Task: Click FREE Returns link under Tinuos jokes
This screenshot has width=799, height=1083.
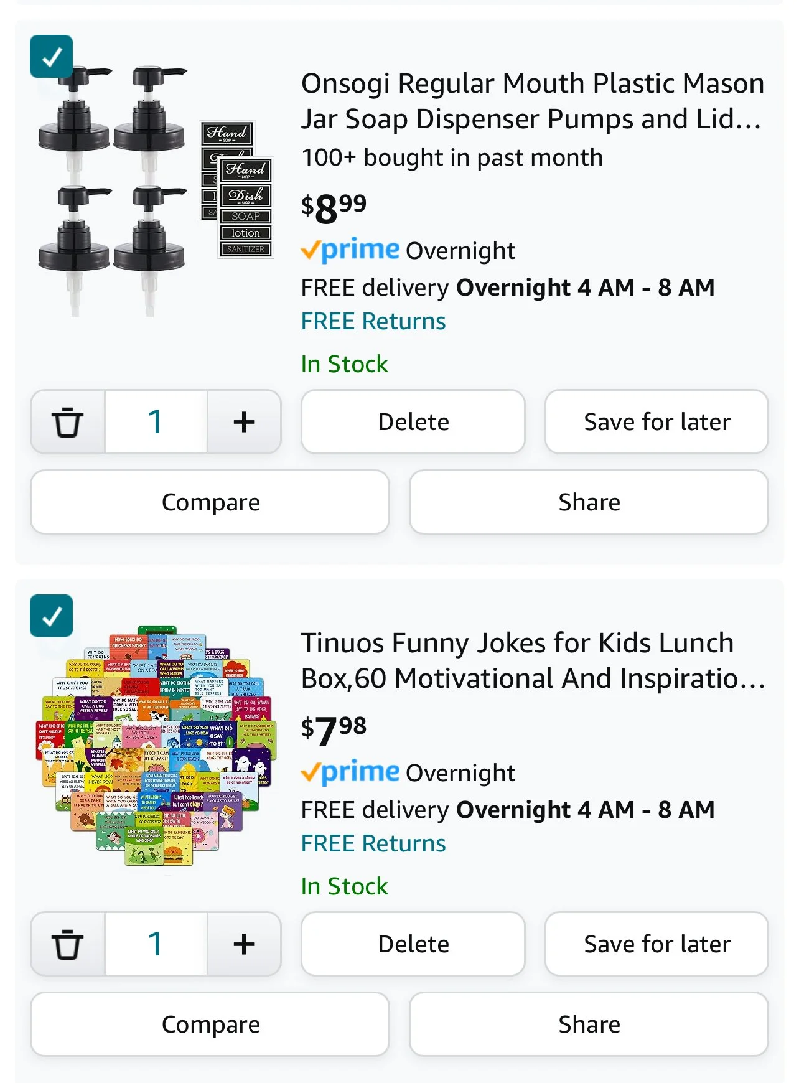Action: pyautogui.click(x=373, y=843)
